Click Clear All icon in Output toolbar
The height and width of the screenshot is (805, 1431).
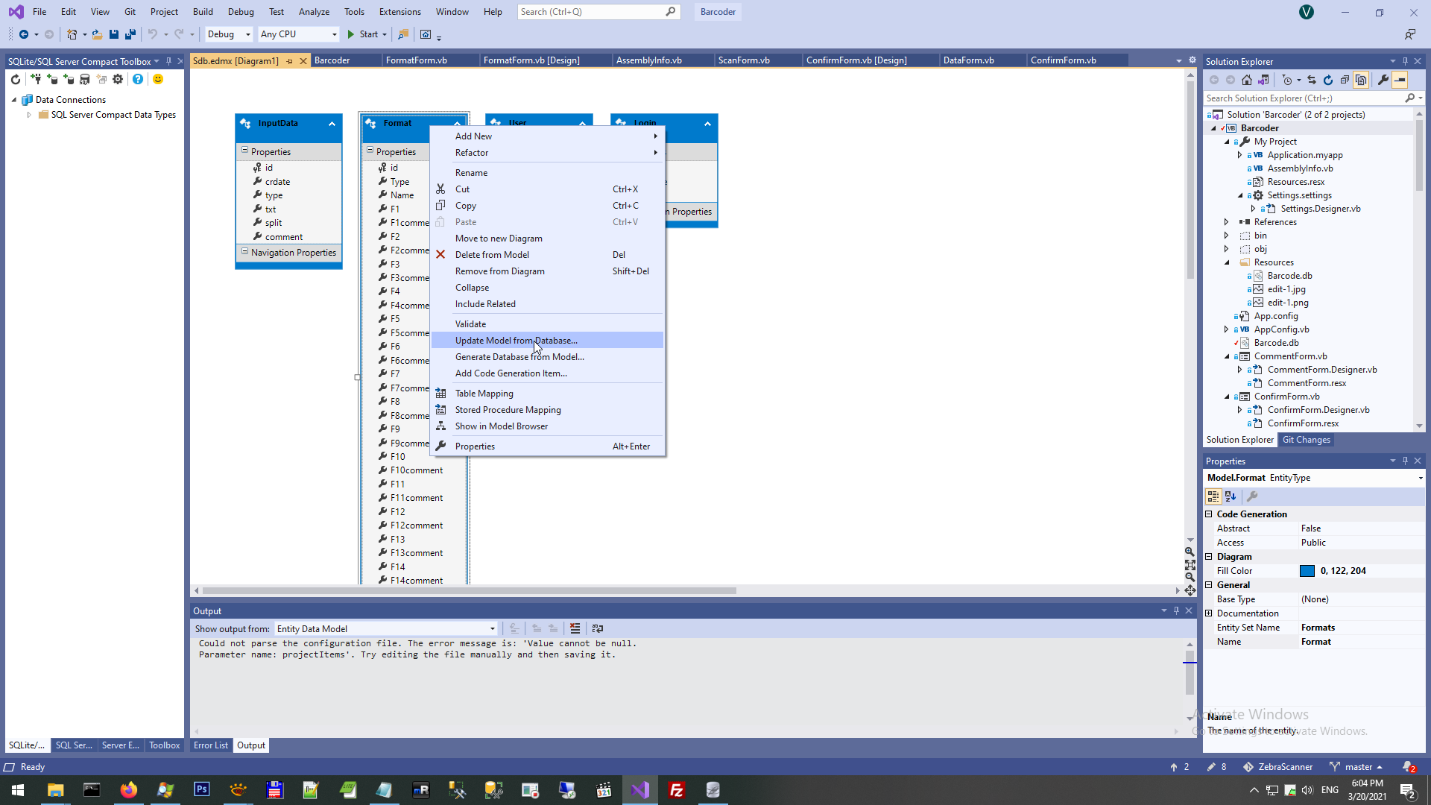[575, 628]
